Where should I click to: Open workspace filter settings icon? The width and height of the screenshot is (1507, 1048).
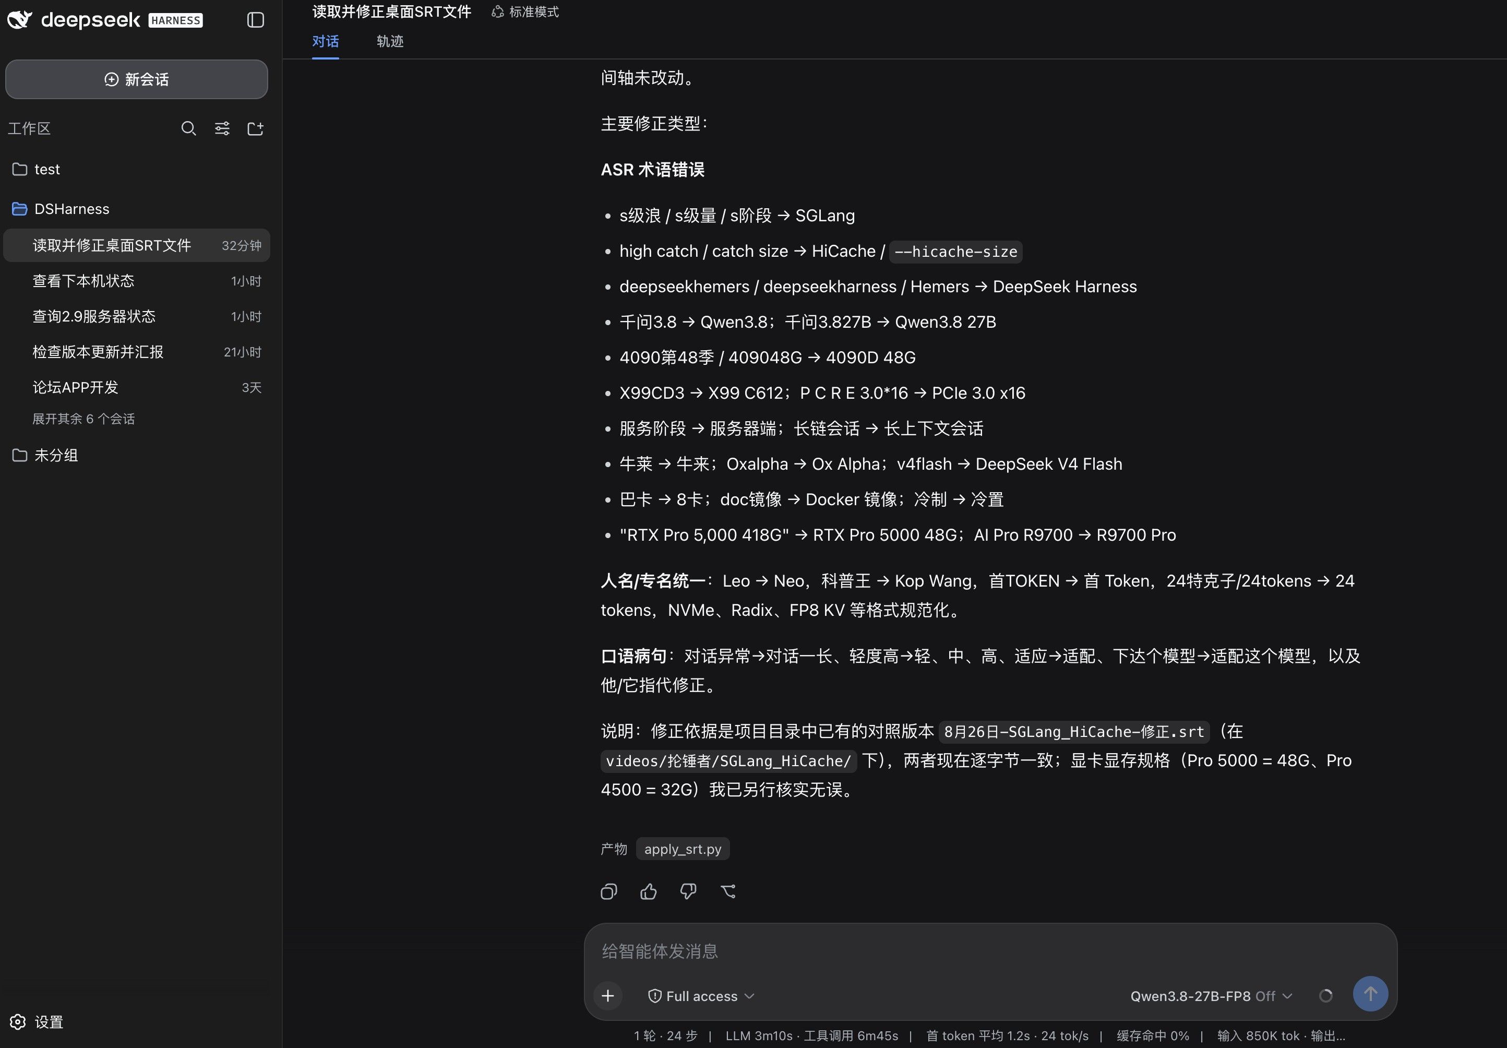click(x=222, y=128)
